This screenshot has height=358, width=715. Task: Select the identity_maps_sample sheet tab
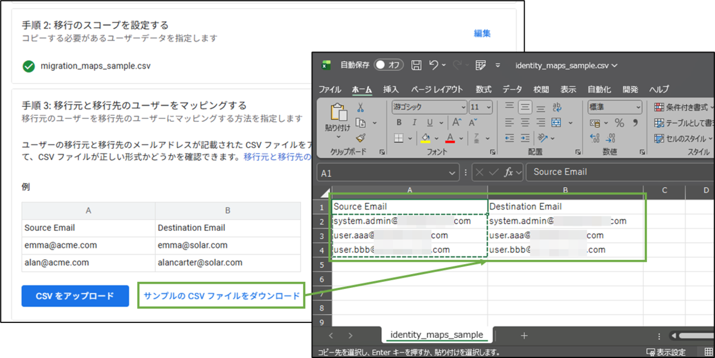437,335
